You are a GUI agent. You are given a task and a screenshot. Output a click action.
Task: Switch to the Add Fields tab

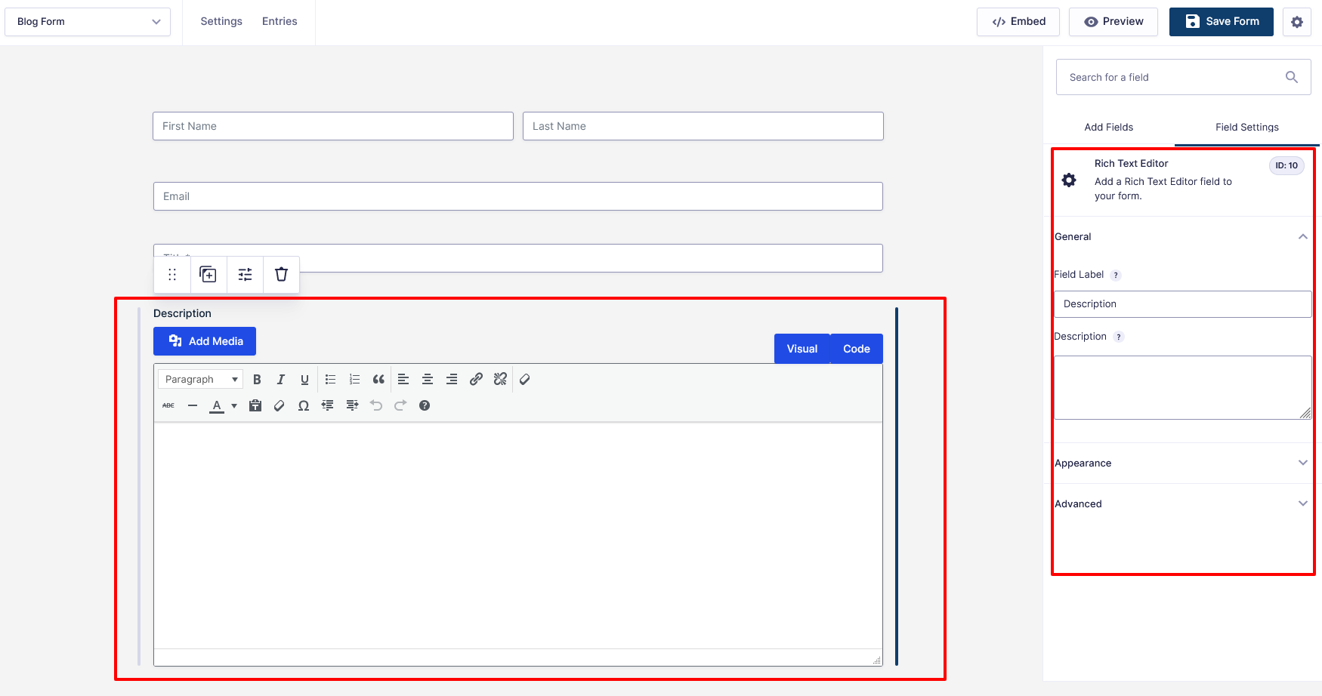tap(1108, 128)
